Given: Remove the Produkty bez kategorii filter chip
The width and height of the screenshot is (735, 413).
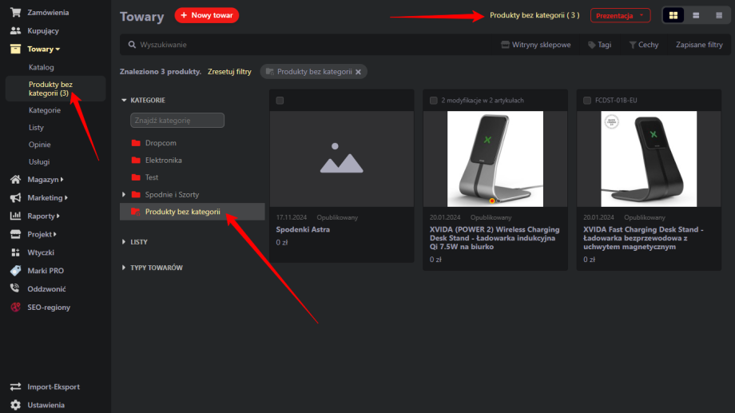Looking at the screenshot, I should pos(358,72).
